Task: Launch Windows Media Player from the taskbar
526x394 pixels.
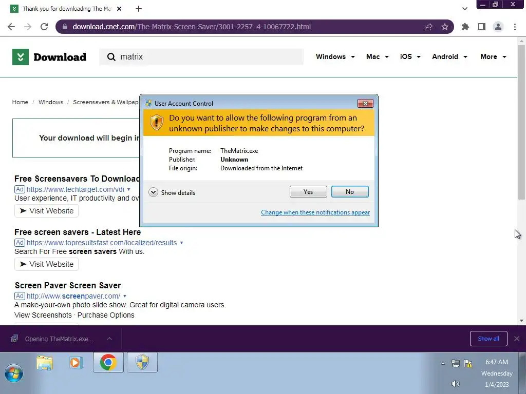Action: pos(76,363)
